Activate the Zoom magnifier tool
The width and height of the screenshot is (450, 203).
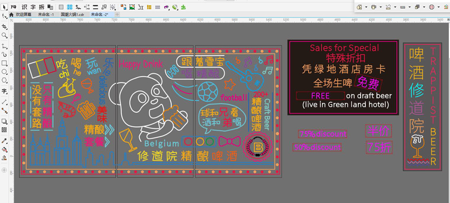click(x=4, y=35)
